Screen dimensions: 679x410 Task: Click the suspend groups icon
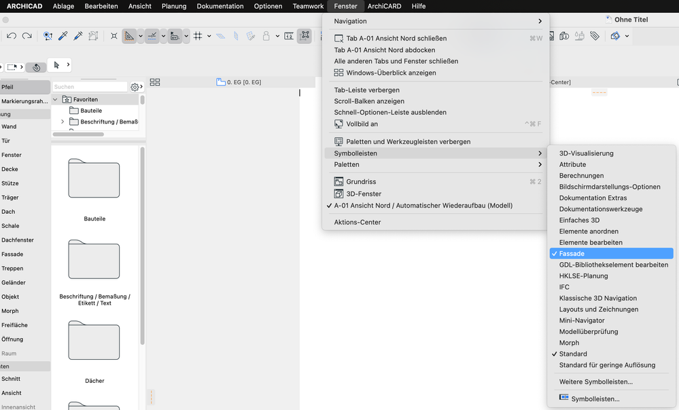pyautogui.click(x=304, y=36)
